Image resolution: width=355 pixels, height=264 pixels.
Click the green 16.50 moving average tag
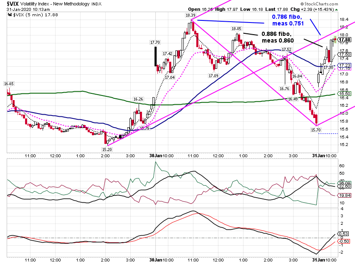345,93
